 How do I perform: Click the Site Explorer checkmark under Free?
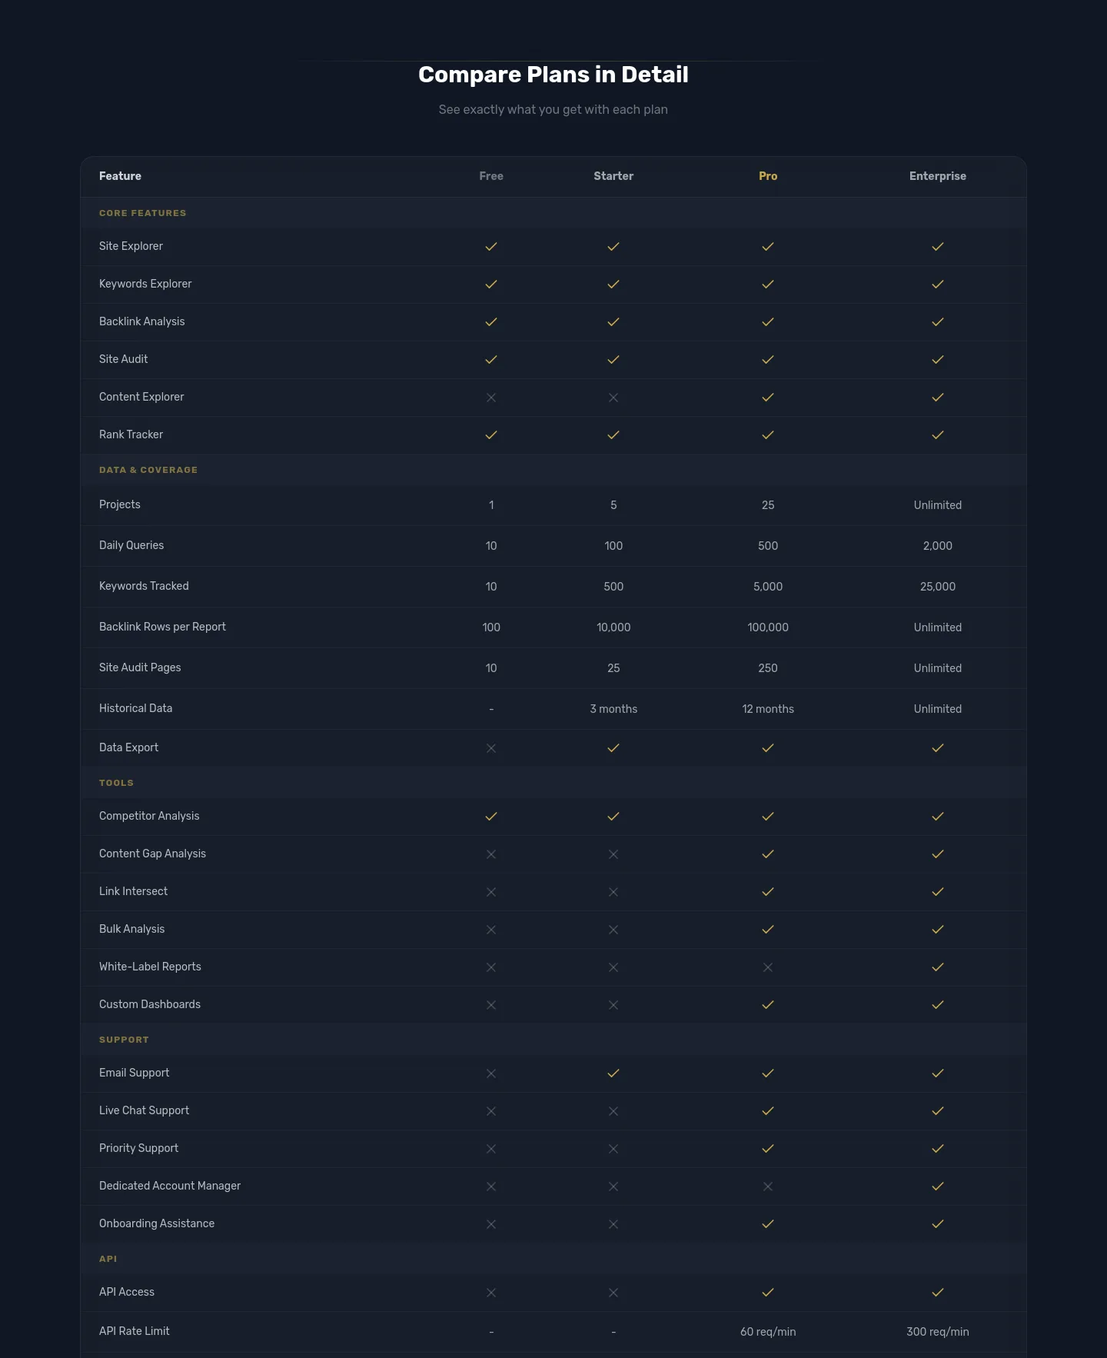[491, 247]
